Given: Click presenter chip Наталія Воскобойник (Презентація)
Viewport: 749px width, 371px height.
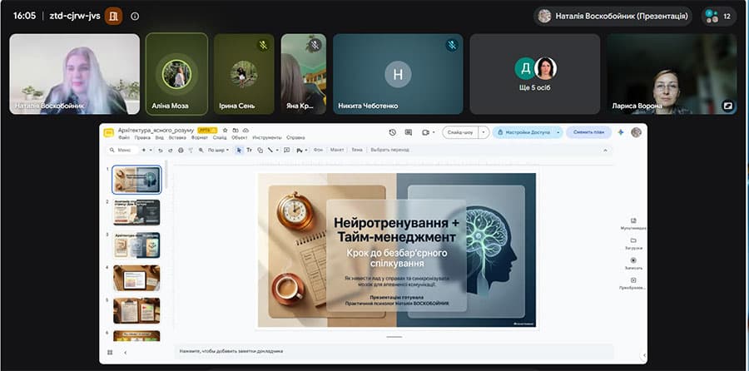Looking at the screenshot, I should click(x=613, y=17).
